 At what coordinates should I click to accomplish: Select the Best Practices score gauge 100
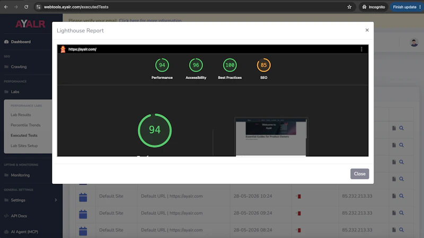click(230, 65)
